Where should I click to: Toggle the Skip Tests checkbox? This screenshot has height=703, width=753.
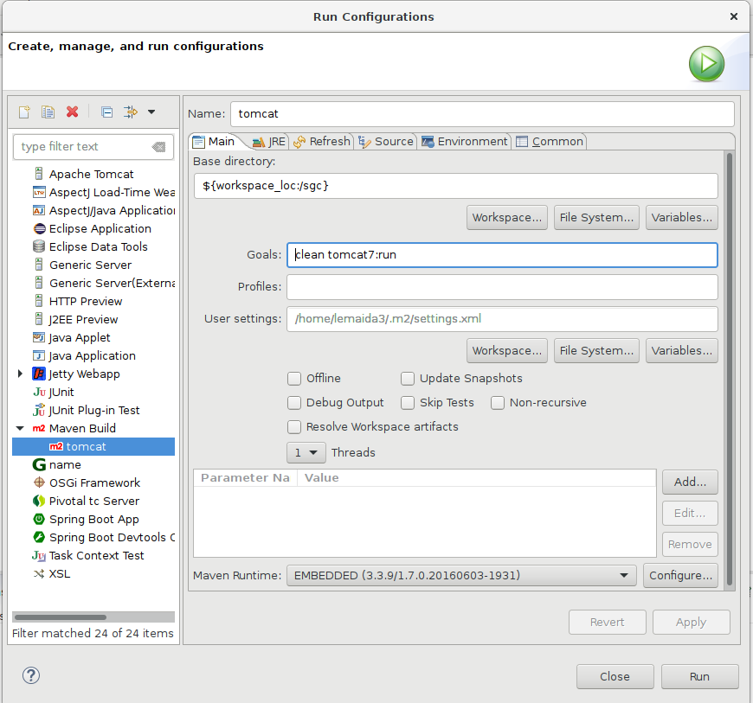(x=408, y=403)
